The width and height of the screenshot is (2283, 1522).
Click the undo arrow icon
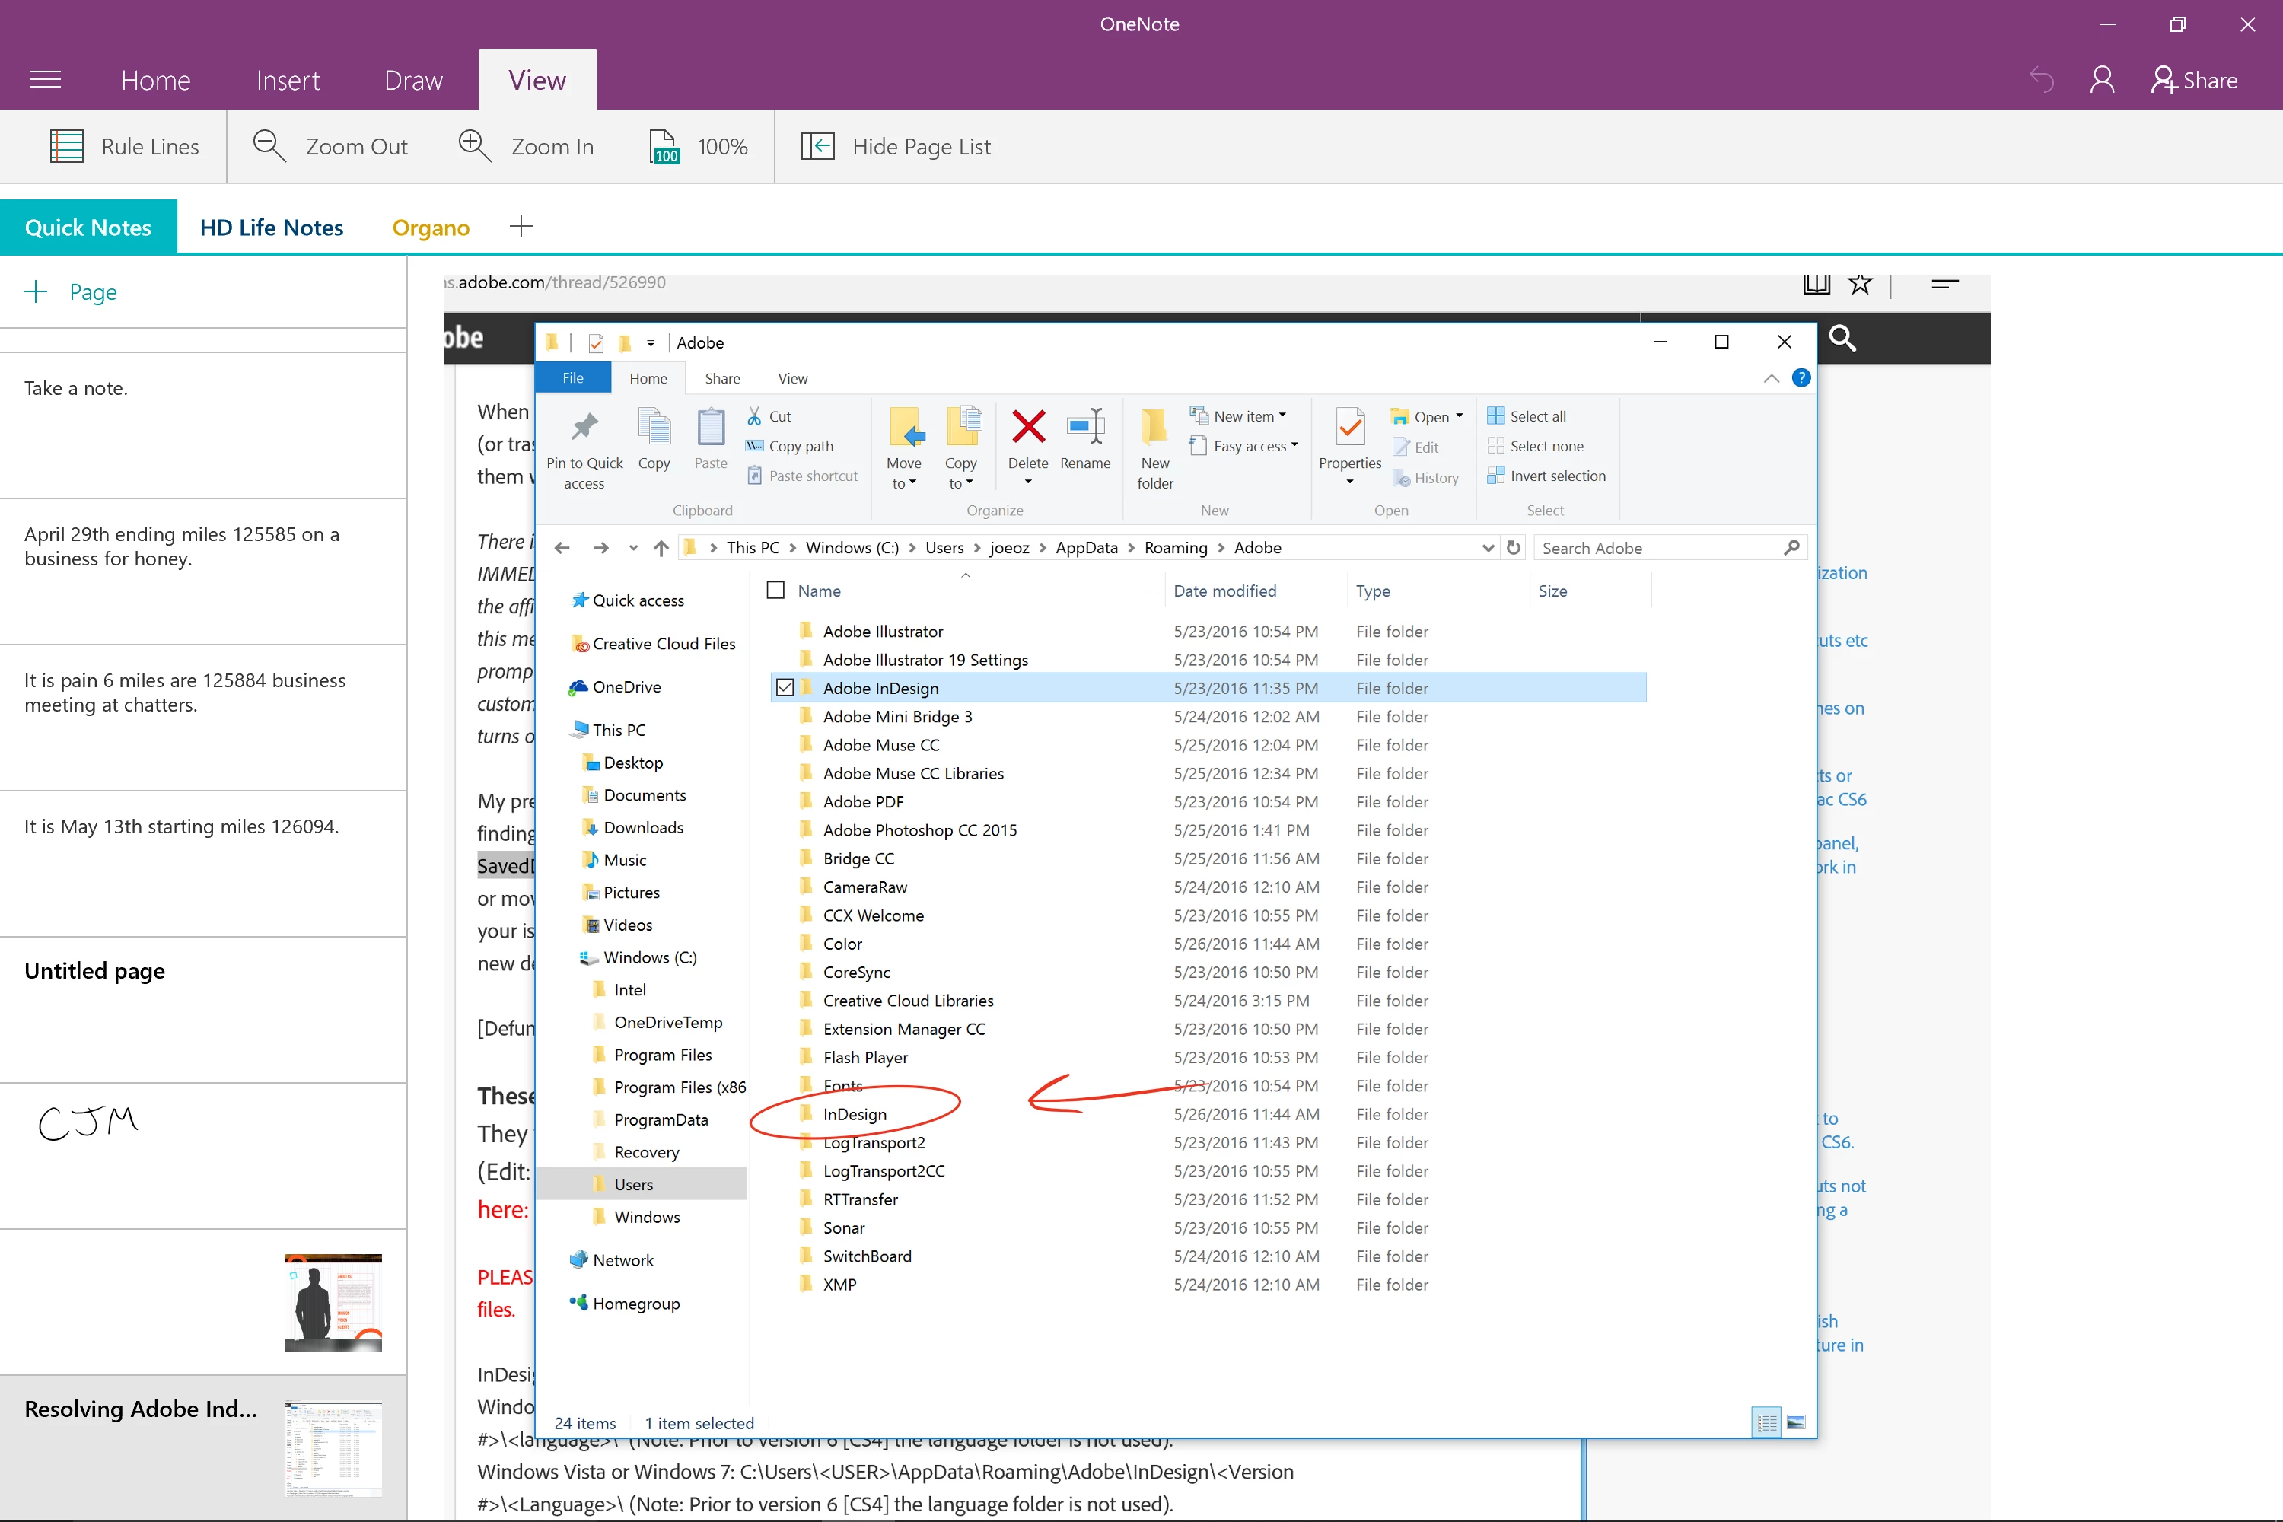coord(2043,80)
